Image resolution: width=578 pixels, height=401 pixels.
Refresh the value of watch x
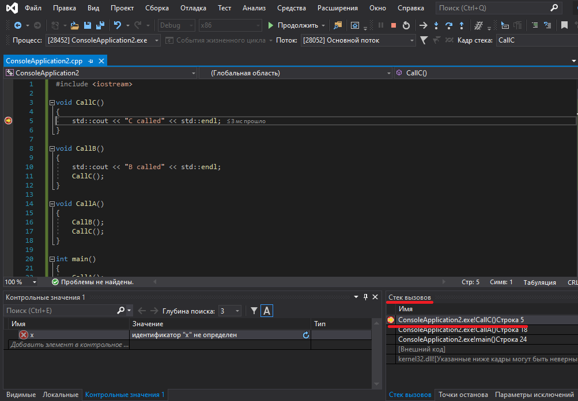[x=306, y=335]
